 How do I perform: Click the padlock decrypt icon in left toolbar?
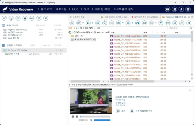tap(25, 18)
